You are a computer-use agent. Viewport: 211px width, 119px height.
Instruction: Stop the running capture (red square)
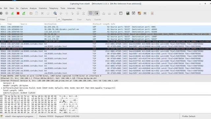(x=18, y=13)
